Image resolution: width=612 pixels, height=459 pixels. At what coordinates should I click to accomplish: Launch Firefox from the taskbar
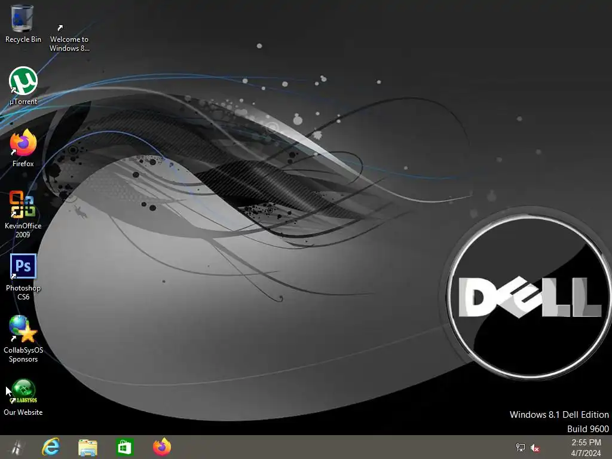tap(161, 447)
